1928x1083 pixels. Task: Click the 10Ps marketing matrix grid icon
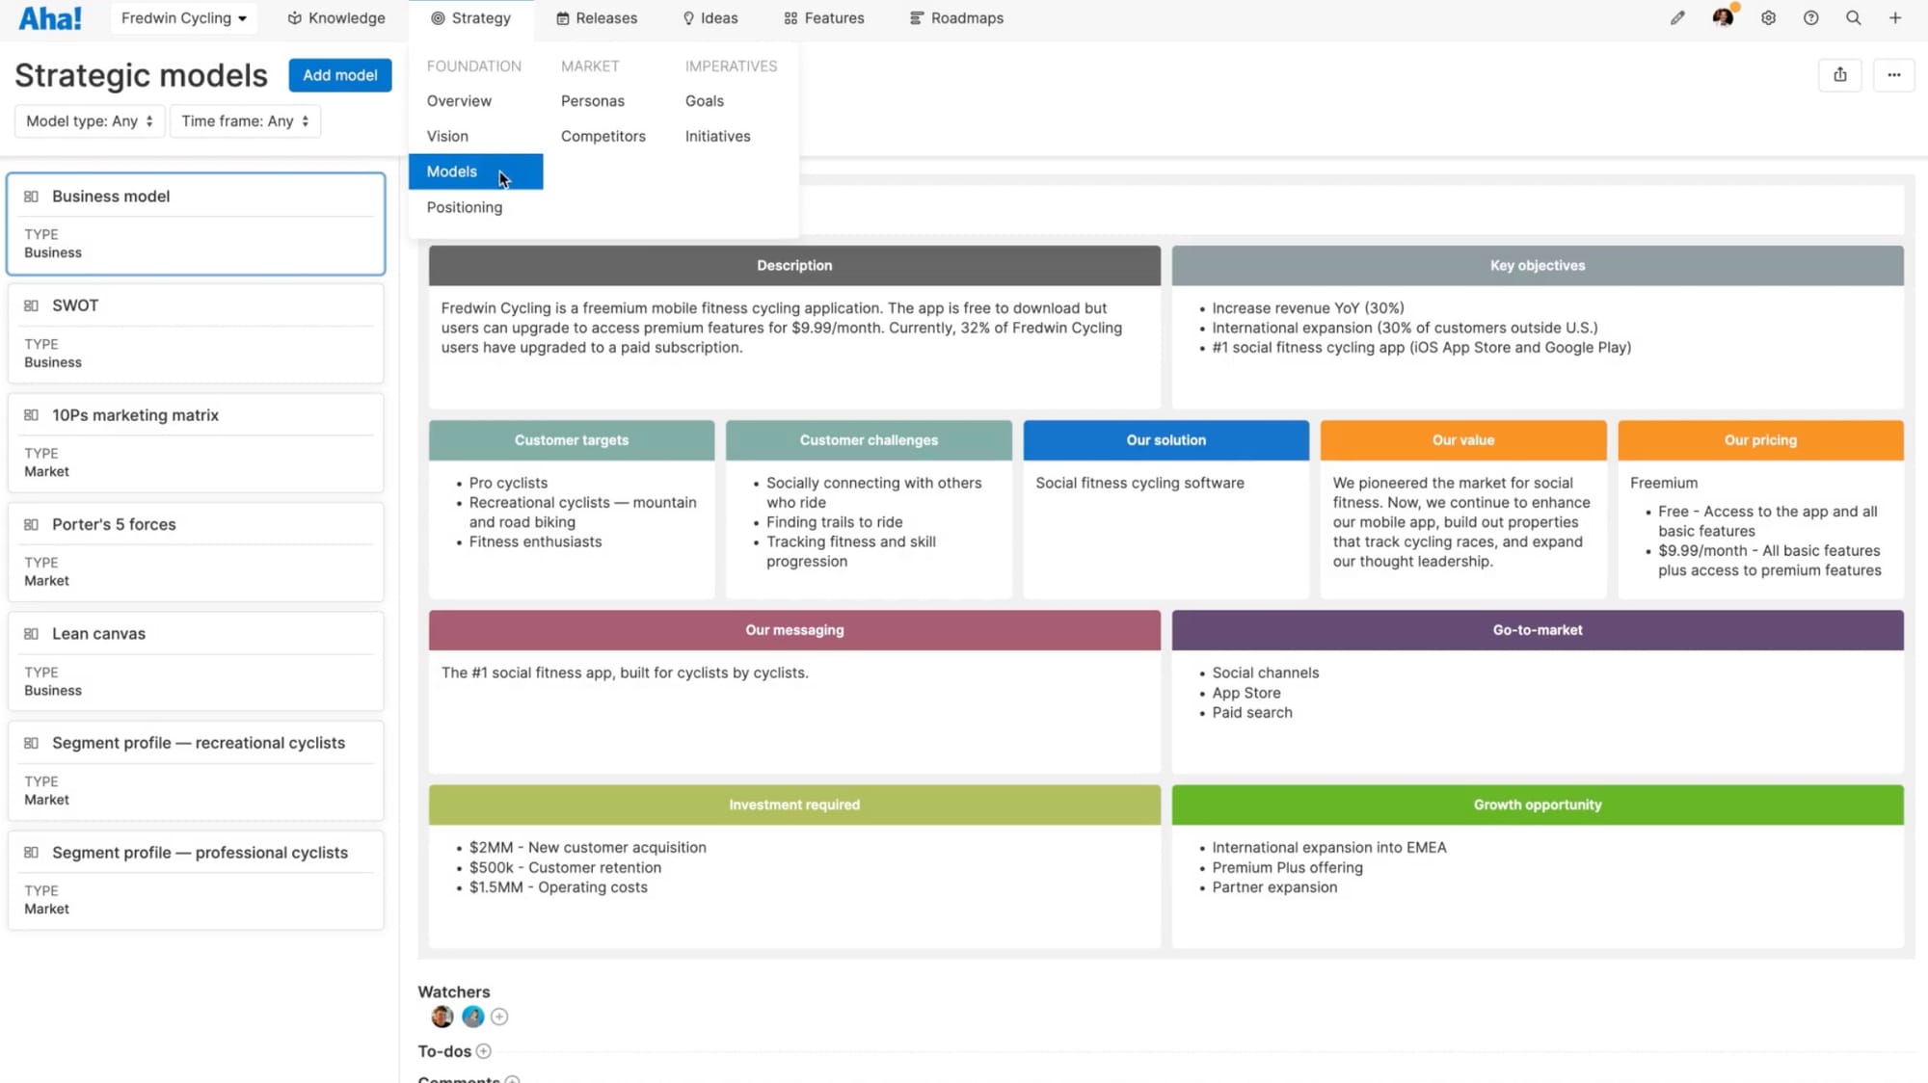[31, 415]
